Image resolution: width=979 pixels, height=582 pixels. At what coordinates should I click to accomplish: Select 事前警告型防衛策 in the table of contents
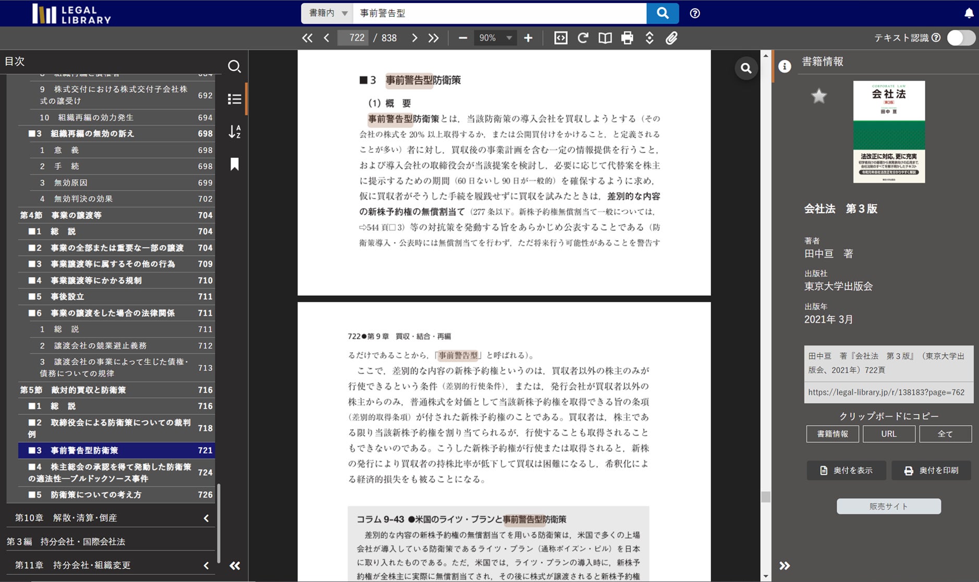tap(104, 450)
